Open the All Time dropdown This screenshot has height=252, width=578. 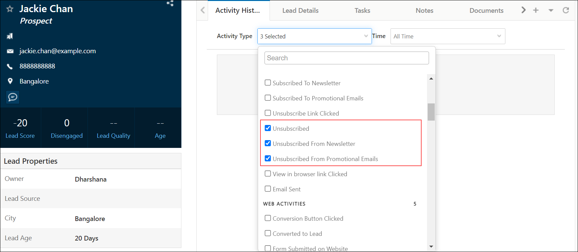pyautogui.click(x=447, y=36)
